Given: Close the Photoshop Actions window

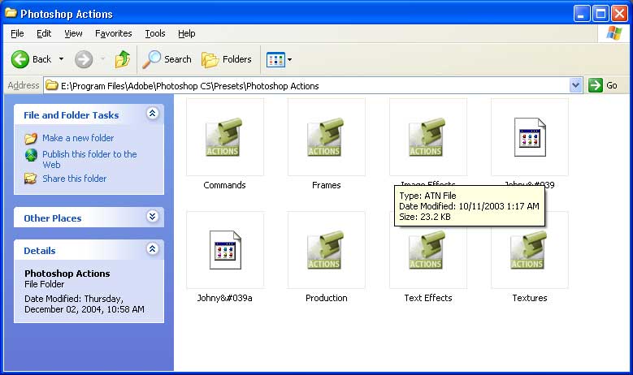Looking at the screenshot, I should (x=619, y=14).
